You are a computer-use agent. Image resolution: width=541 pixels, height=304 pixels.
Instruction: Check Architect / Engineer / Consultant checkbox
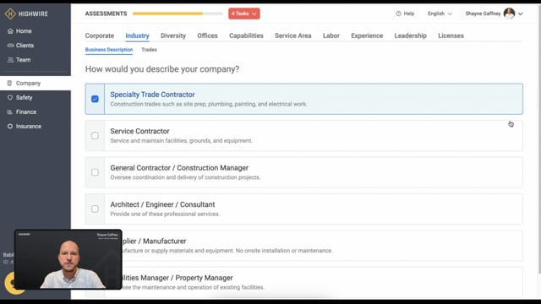click(x=95, y=209)
